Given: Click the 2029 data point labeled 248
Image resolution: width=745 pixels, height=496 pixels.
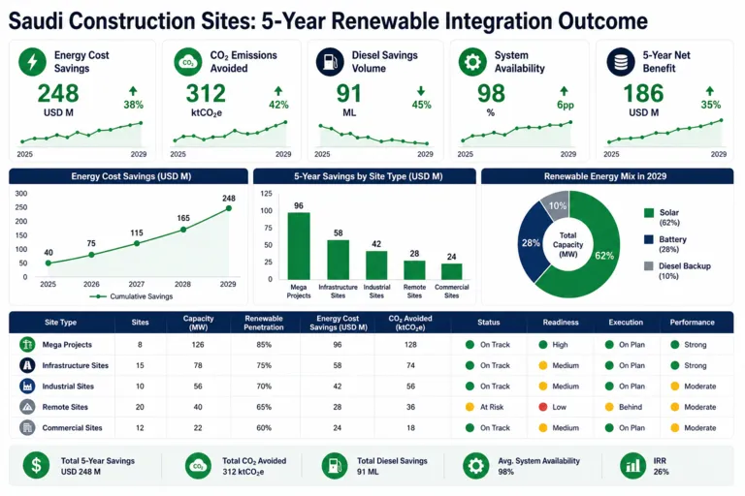Looking at the screenshot, I should [229, 208].
